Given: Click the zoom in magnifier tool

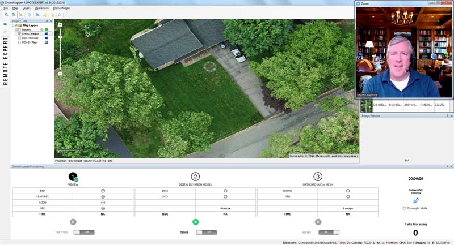Looking at the screenshot, I should [x=6, y=15].
